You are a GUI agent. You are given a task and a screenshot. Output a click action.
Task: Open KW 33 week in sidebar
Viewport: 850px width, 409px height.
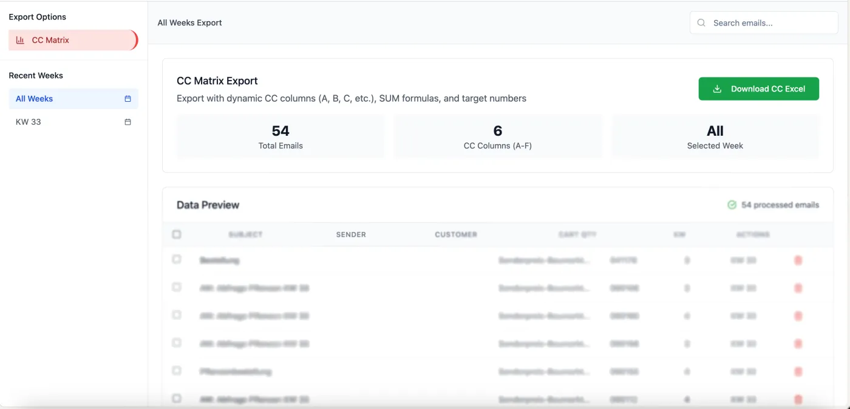pos(29,122)
